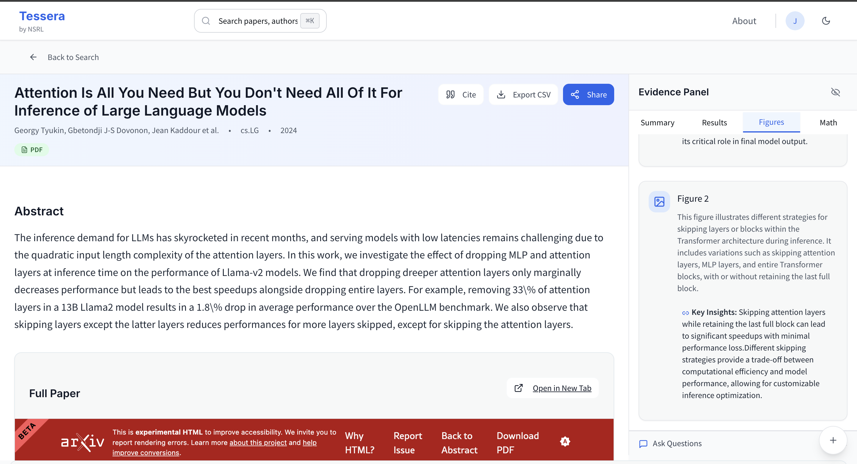Viewport: 857px width, 464px height.
Task: Click the Figure 2 card title
Action: coord(693,198)
